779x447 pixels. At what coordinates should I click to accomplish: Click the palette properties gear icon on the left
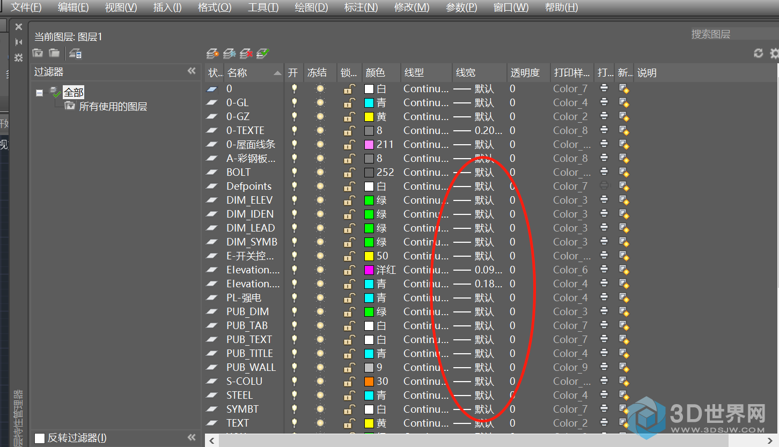[x=19, y=57]
